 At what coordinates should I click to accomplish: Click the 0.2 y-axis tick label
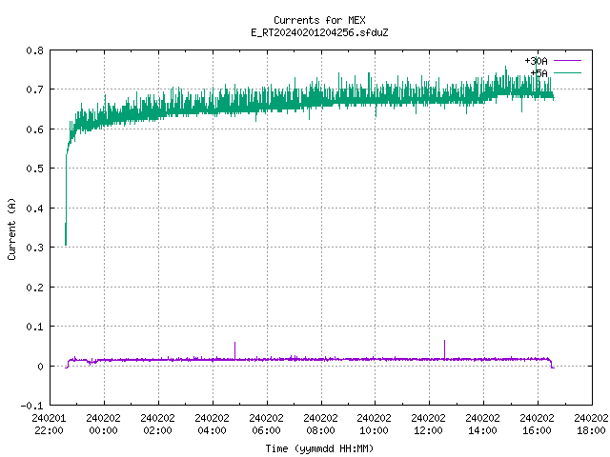(x=34, y=288)
